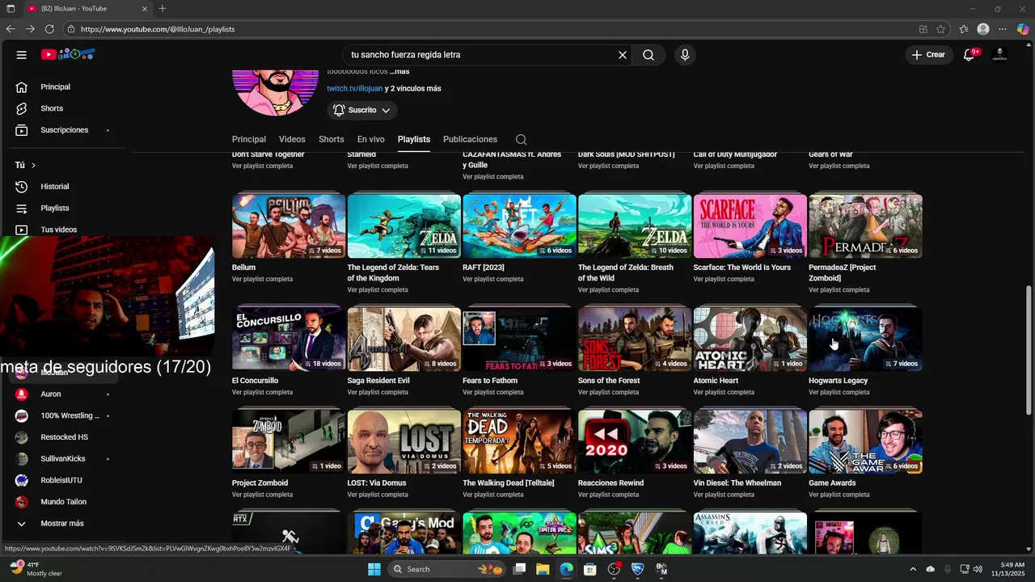Open RAFT [2023] playlist thumbnail
1035x582 pixels.
click(x=519, y=226)
